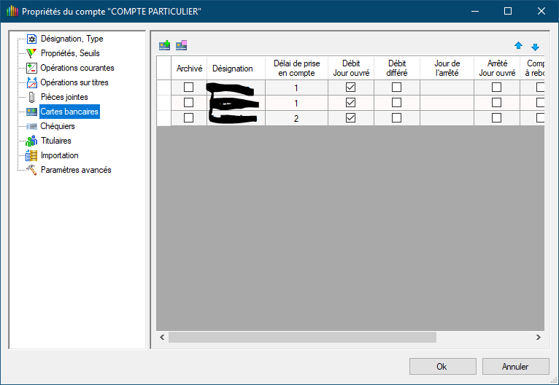Cancel with the Annuler button
This screenshot has height=385, width=559.
coord(515,367)
